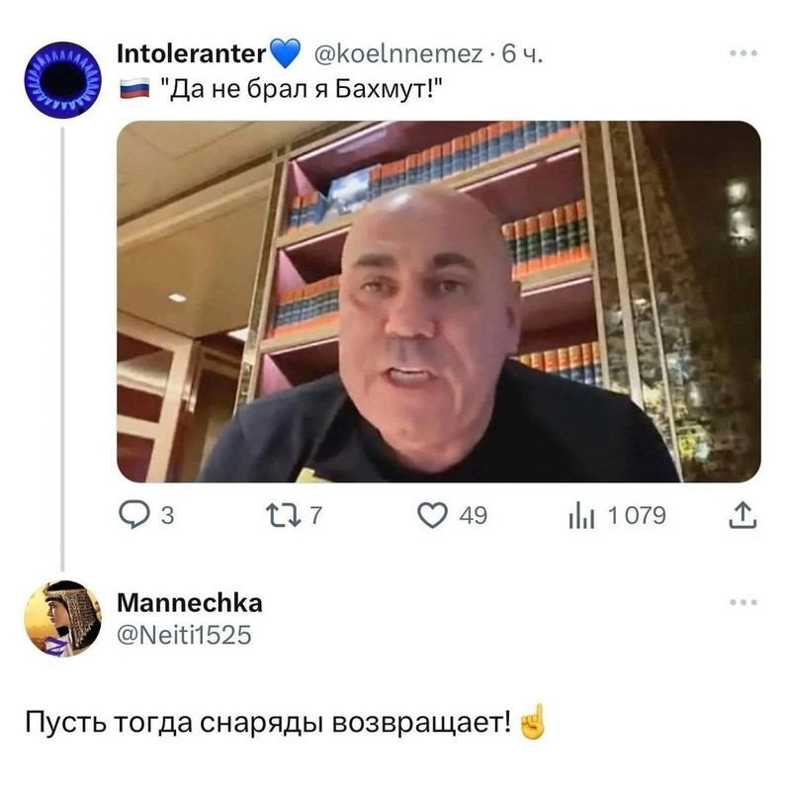Visit the @koelnnemez handle
Viewport: 786px width, 791px height.
click(x=398, y=54)
